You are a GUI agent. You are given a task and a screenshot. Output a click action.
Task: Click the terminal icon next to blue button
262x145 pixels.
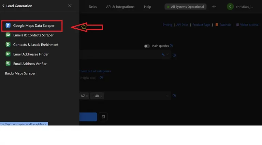(103, 117)
